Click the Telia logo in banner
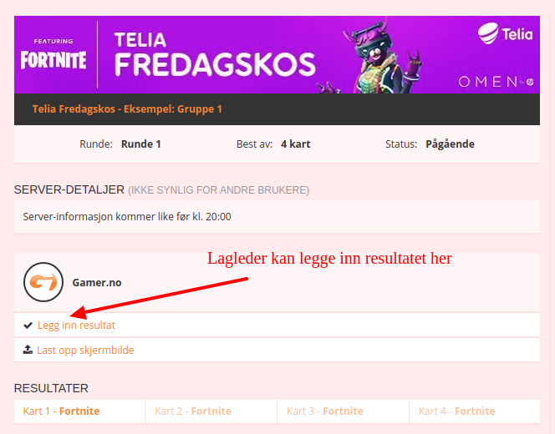This screenshot has width=555, height=434. 505,34
